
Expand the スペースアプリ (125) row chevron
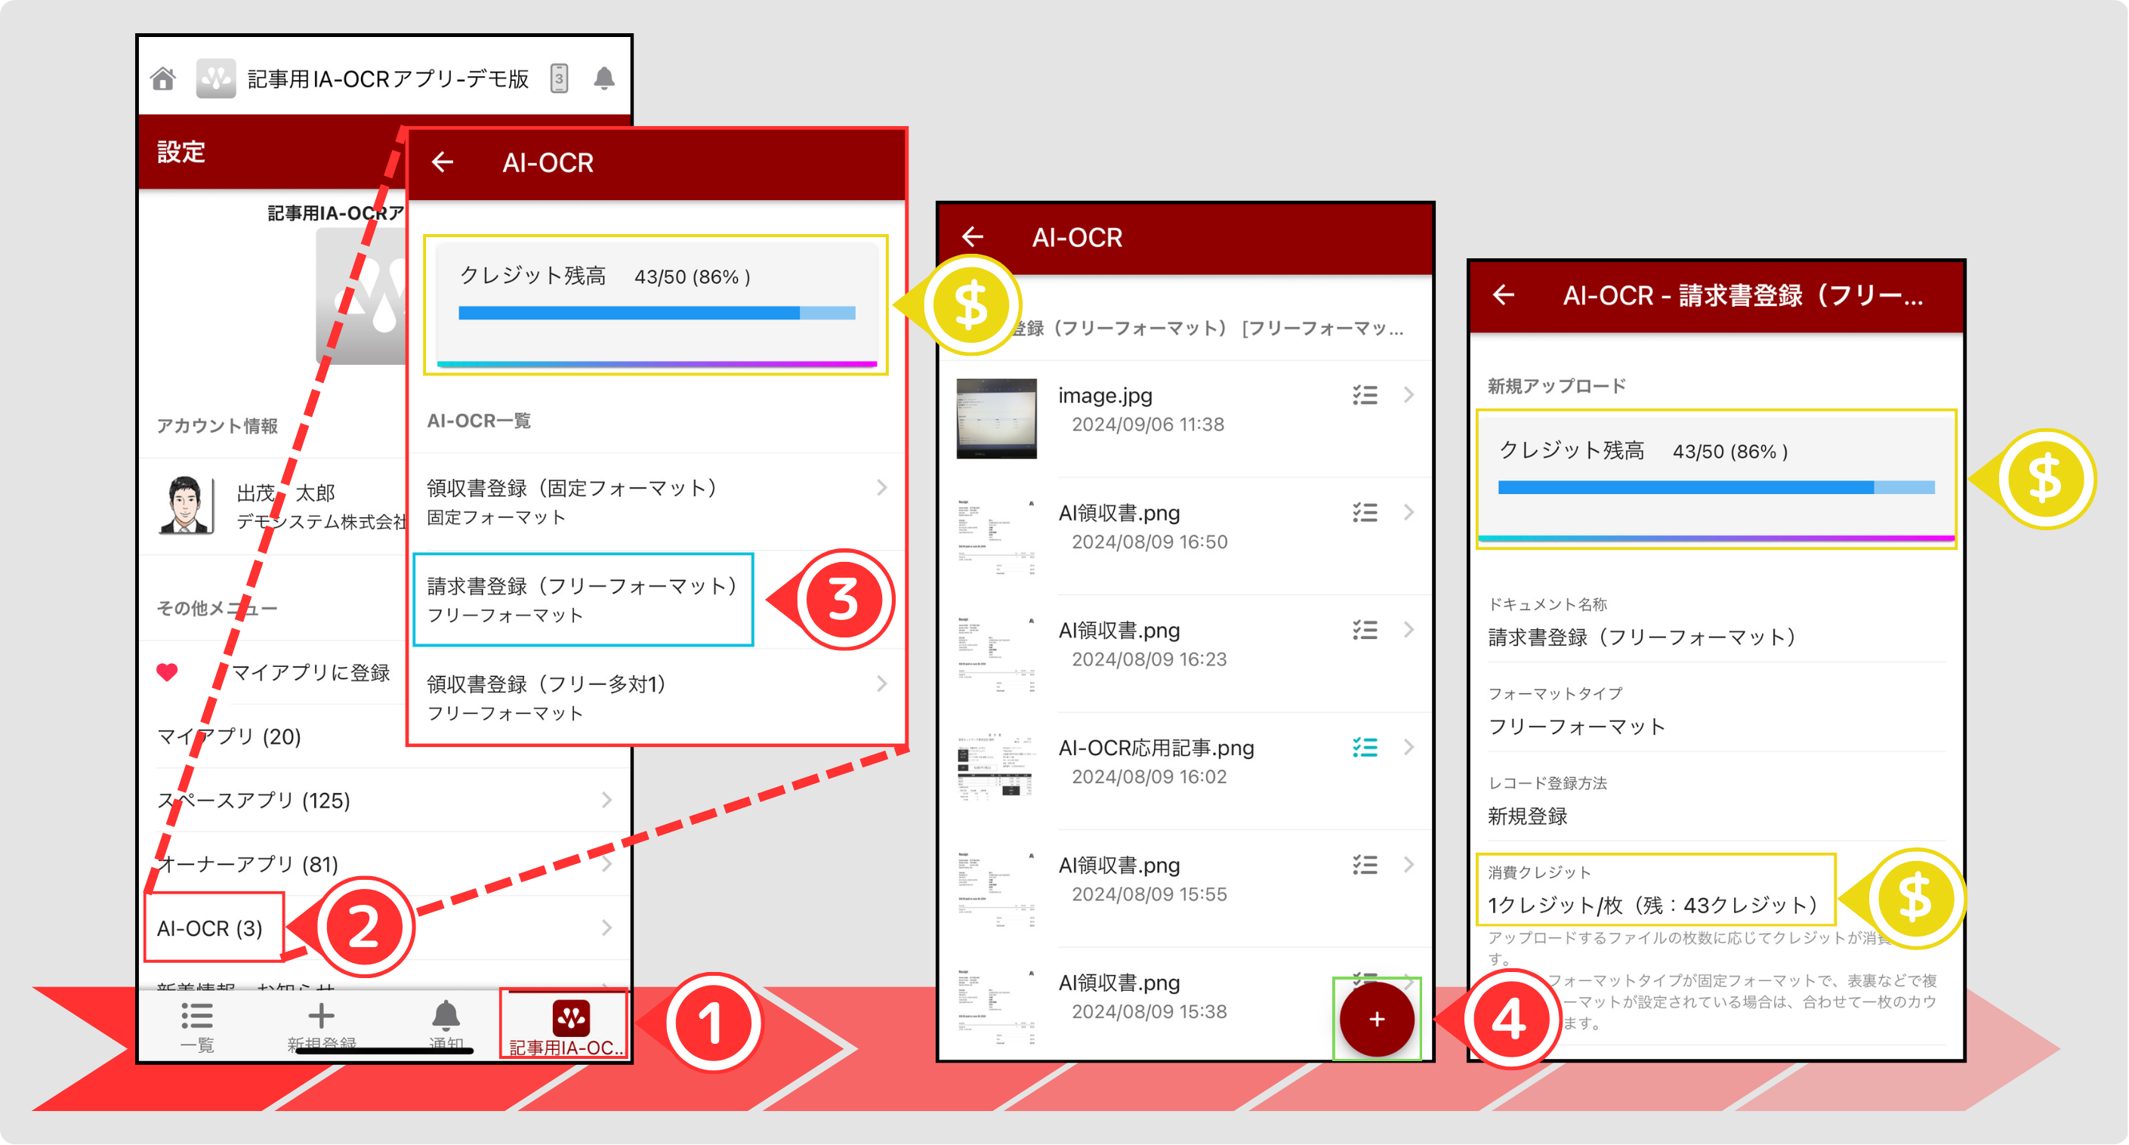[x=606, y=801]
